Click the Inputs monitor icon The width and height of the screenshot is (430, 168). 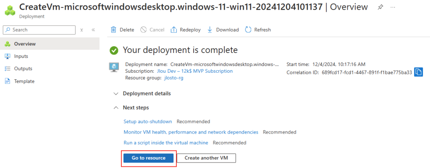point(8,56)
